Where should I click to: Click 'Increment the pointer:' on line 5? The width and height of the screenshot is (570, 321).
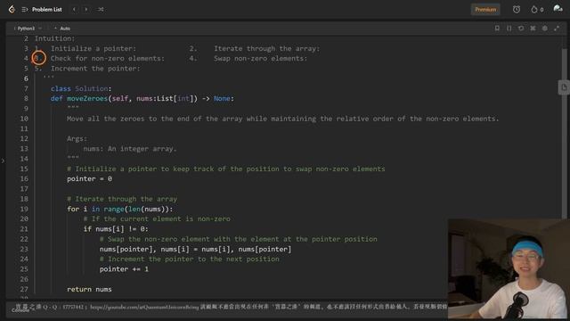point(95,69)
